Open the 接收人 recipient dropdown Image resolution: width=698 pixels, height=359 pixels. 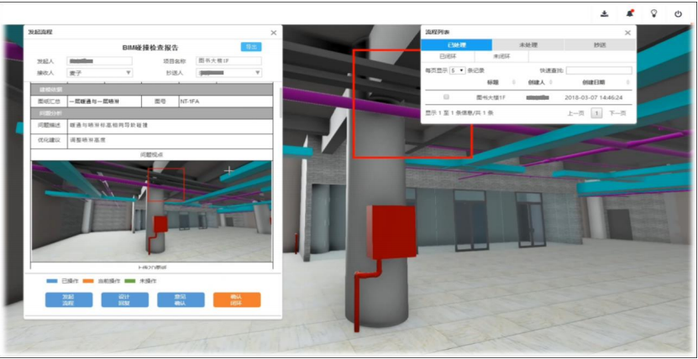click(100, 73)
